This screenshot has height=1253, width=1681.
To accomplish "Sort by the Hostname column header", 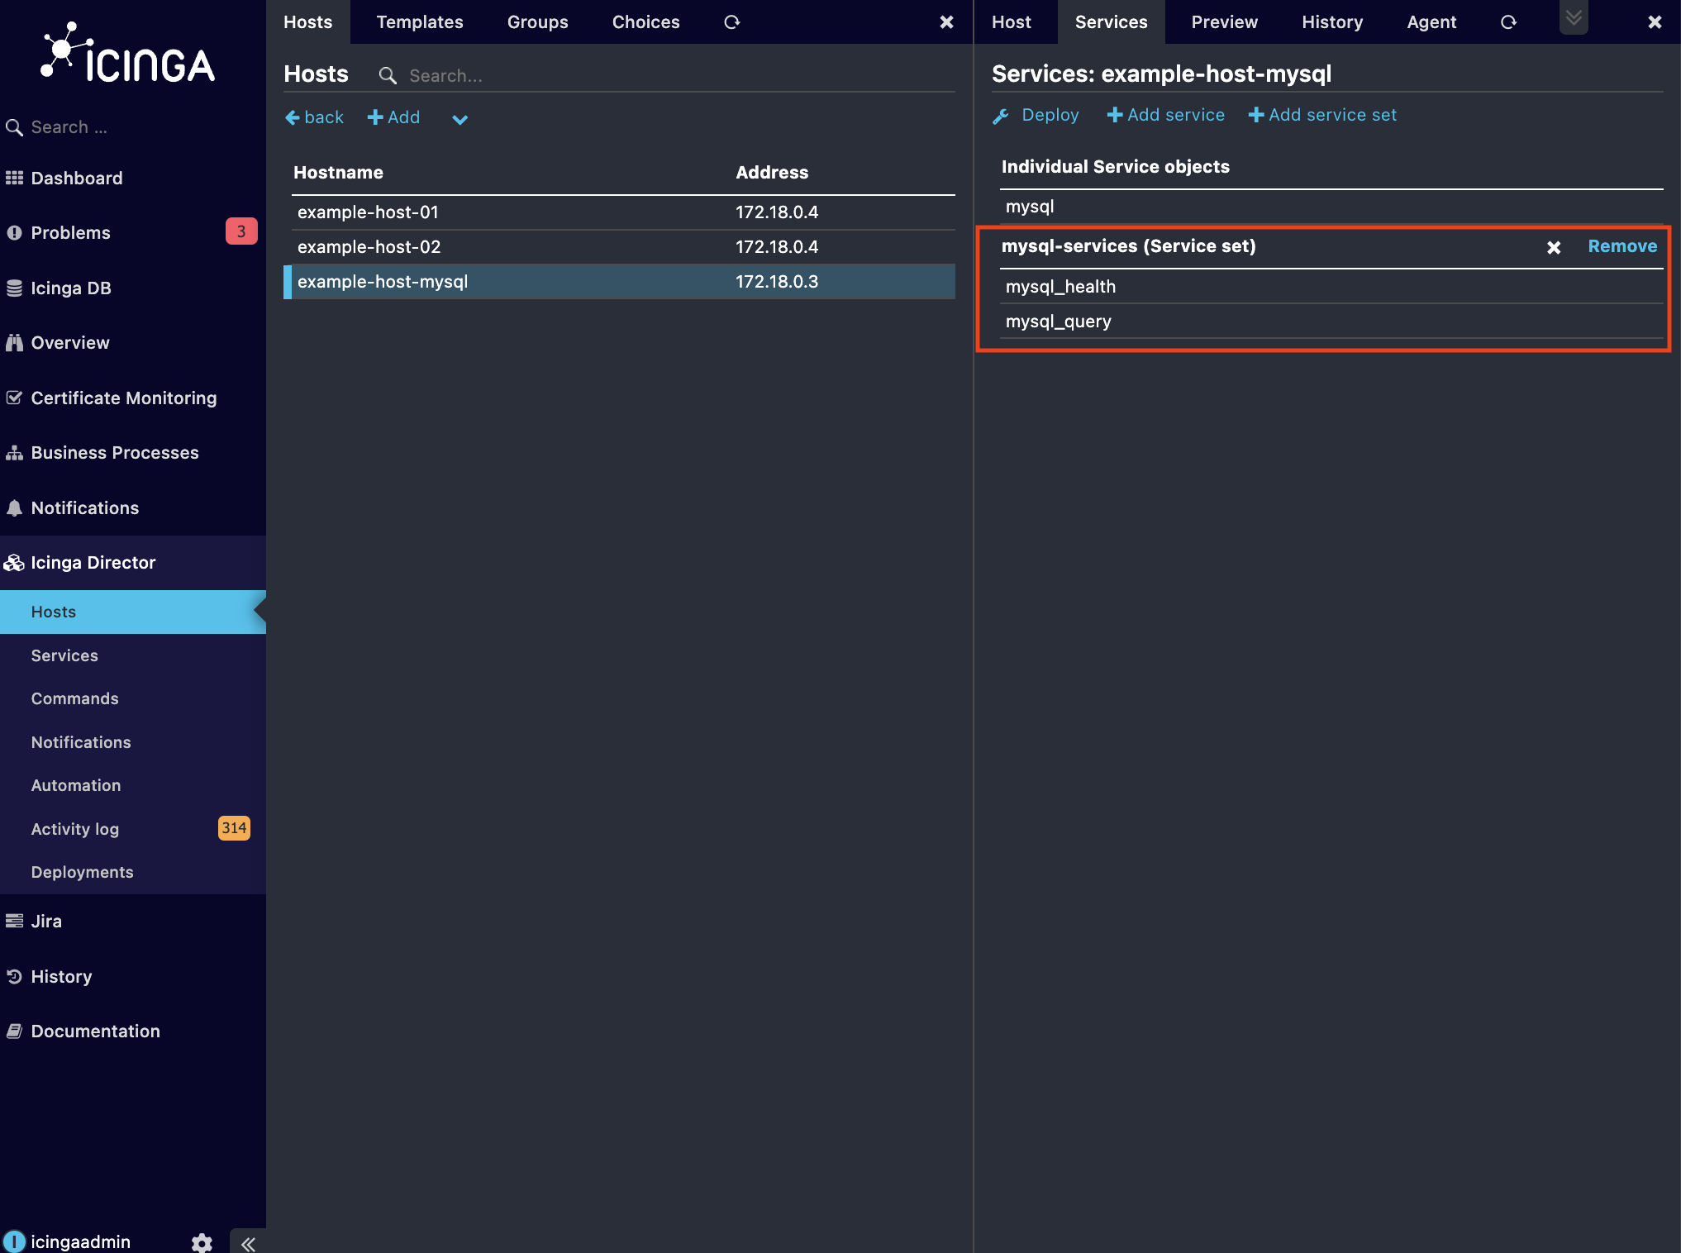I will pos(338,172).
